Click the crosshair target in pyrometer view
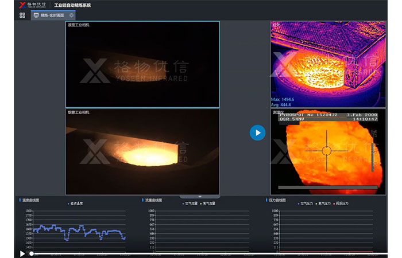 [x=327, y=151]
